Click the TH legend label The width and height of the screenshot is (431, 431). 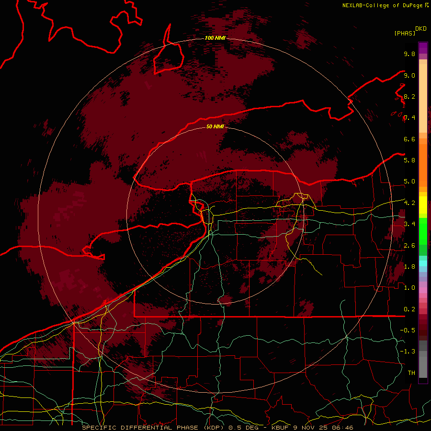click(411, 373)
